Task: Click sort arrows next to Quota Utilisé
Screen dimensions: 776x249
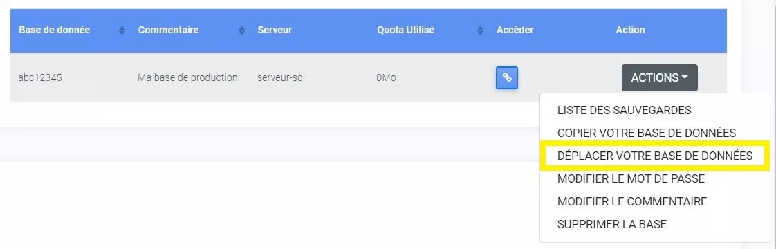Action: click(x=479, y=30)
